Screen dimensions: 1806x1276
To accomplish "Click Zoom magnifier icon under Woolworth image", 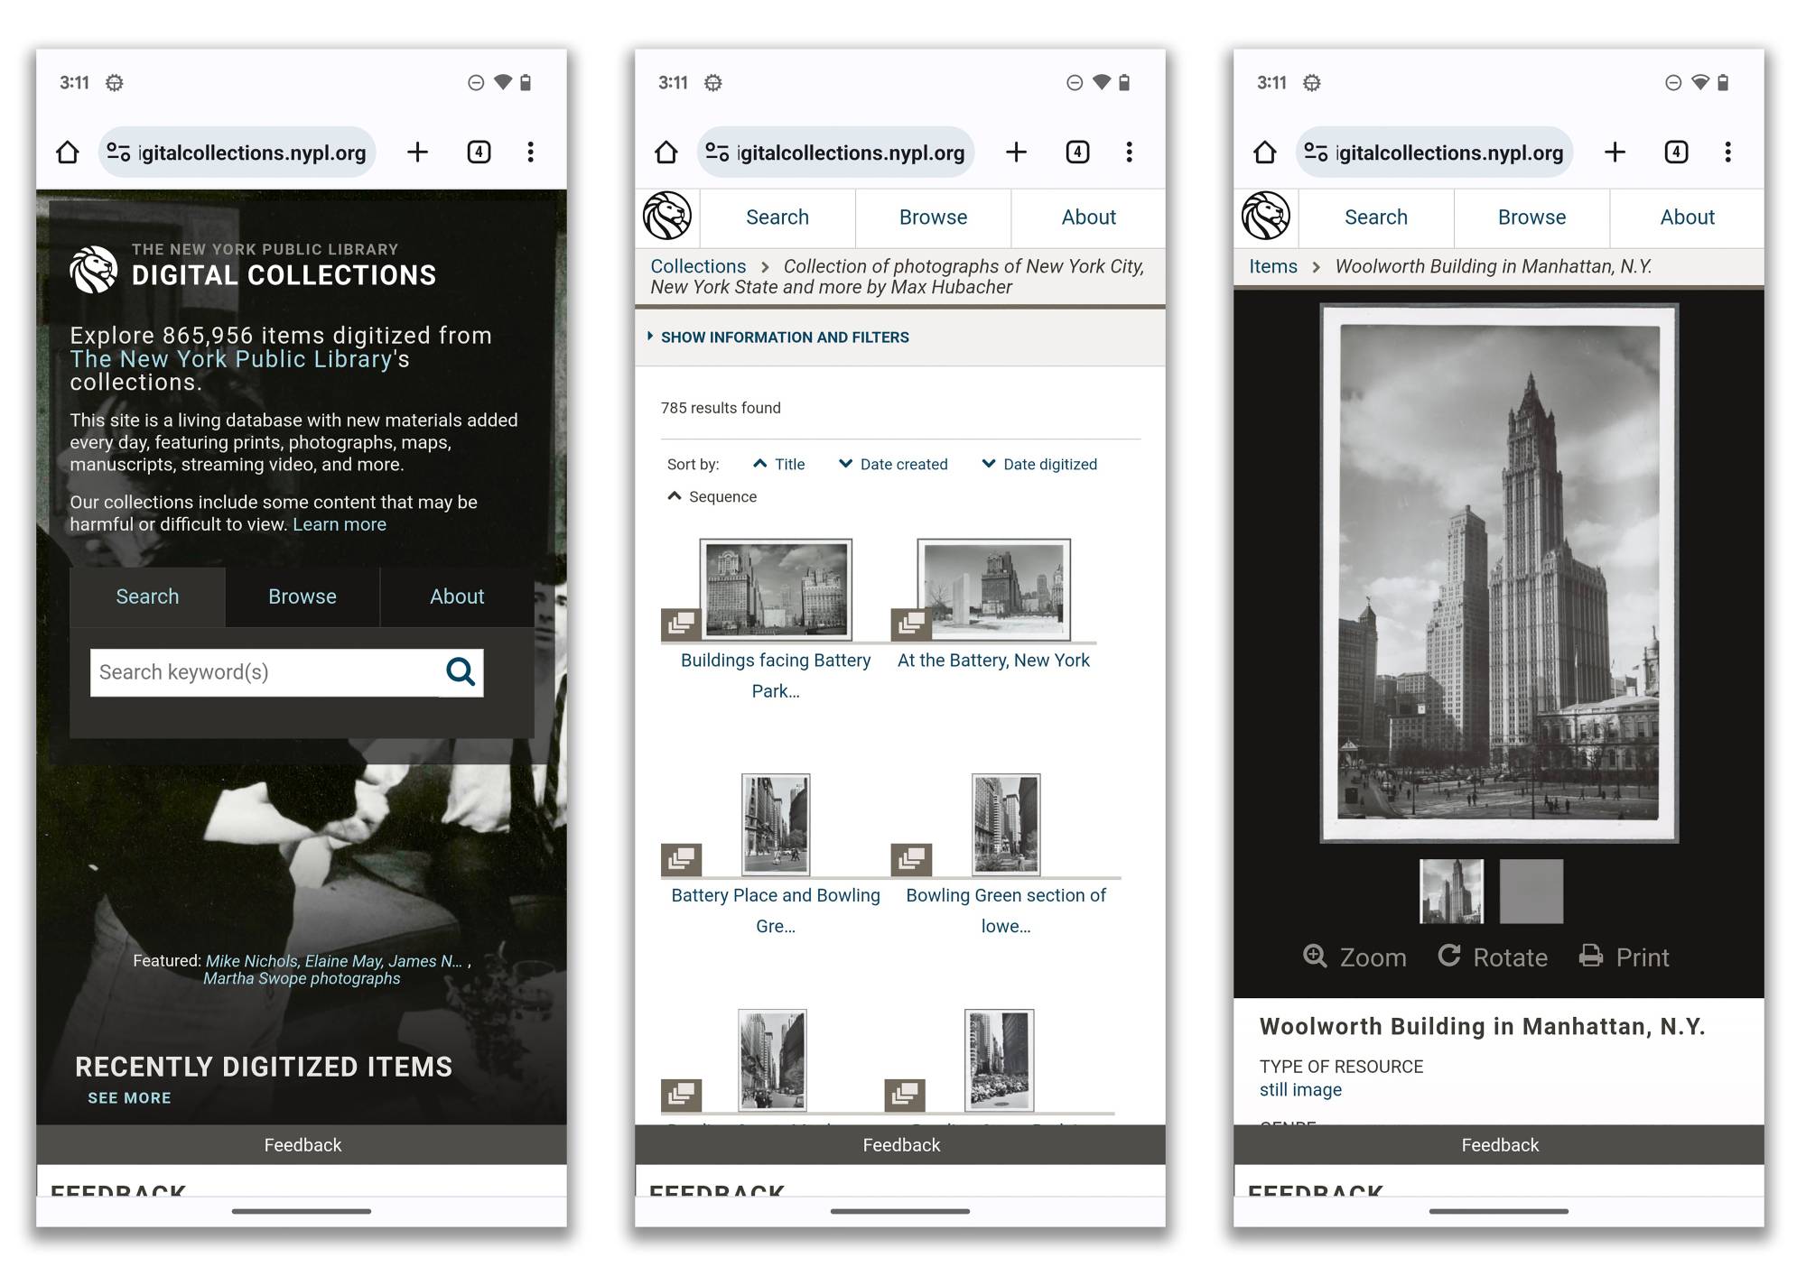I will click(x=1315, y=956).
